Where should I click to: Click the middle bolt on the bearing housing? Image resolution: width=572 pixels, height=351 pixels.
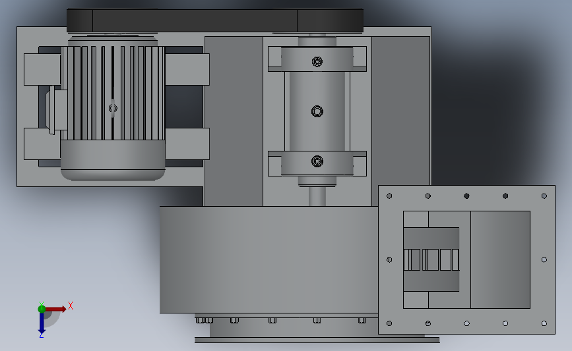tap(317, 111)
